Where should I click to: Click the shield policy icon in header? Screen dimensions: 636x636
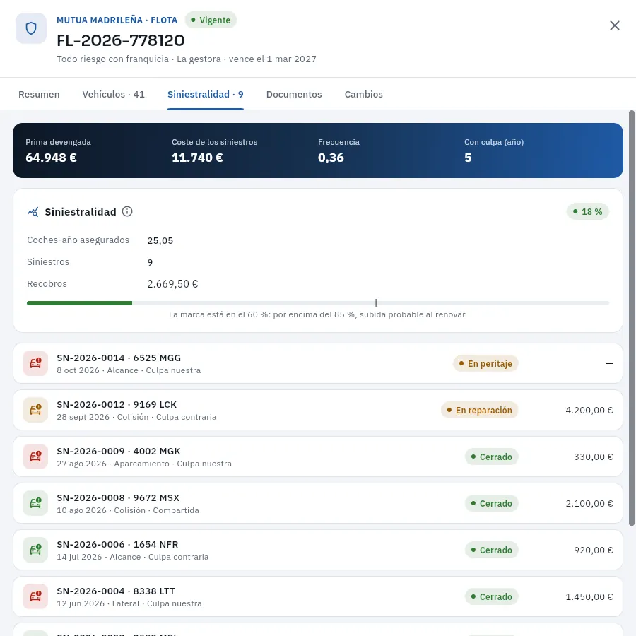click(31, 28)
